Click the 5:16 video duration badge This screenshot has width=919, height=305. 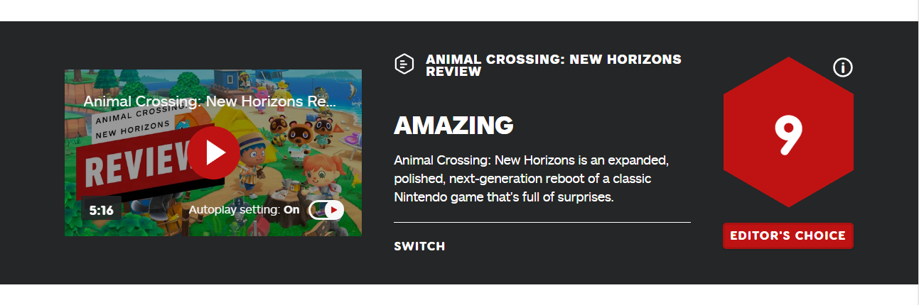click(x=101, y=210)
